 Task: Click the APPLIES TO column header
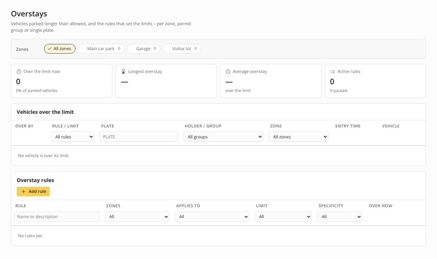[x=188, y=206]
